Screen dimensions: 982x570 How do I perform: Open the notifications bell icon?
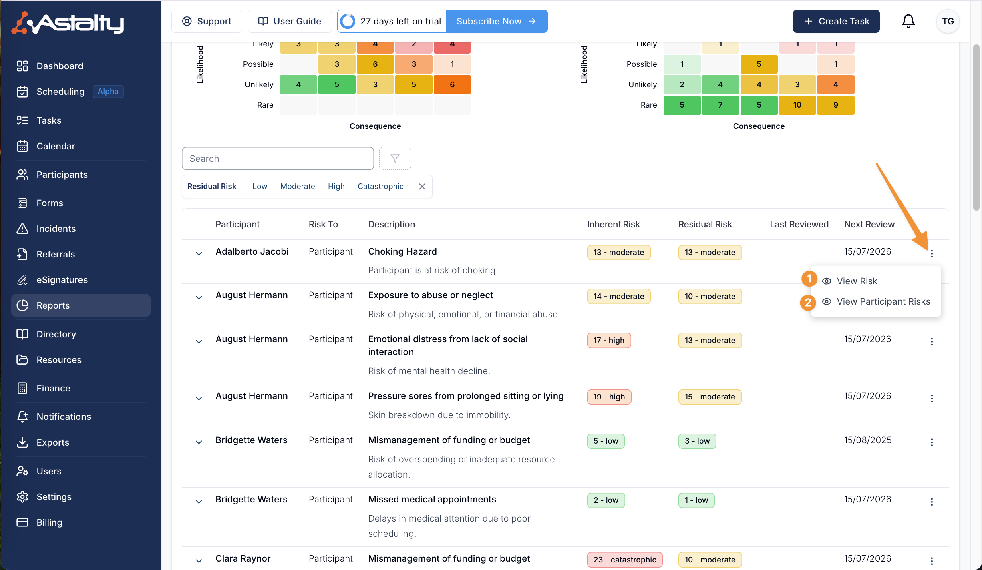pos(908,21)
